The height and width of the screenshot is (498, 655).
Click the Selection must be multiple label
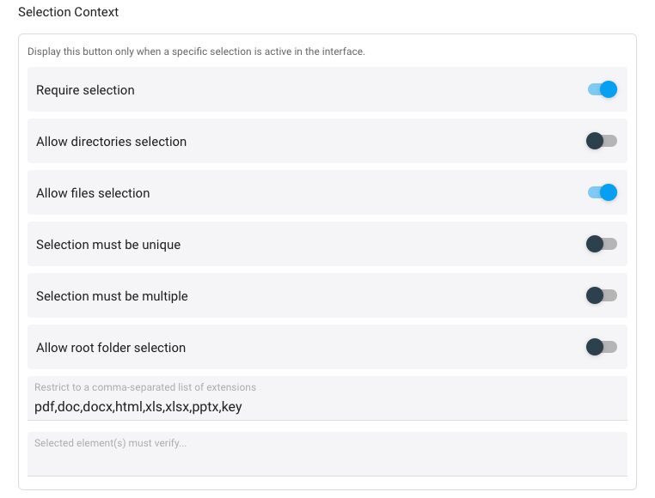pos(112,296)
